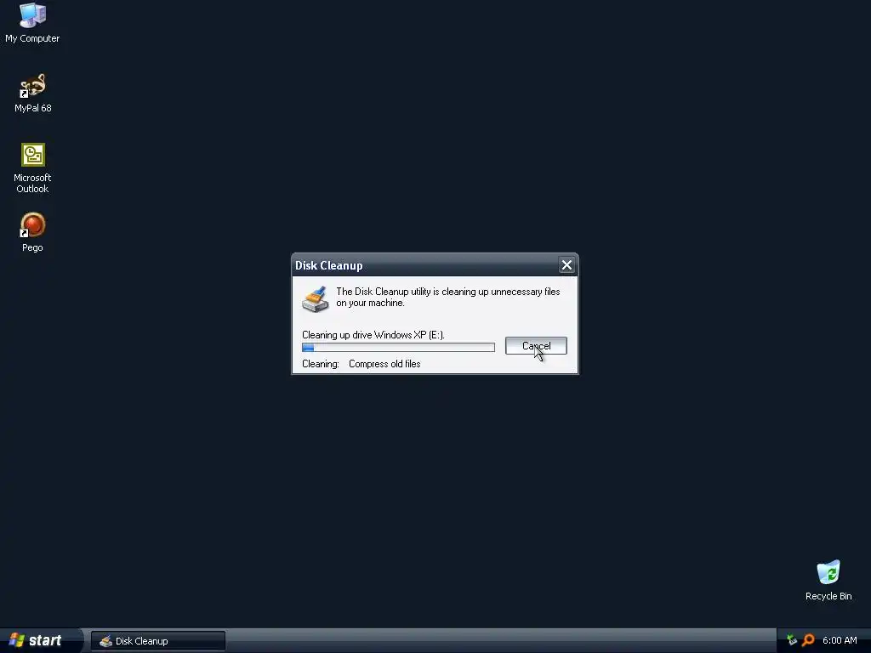
Task: Cancel the Disk Cleanup operation
Action: [536, 346]
